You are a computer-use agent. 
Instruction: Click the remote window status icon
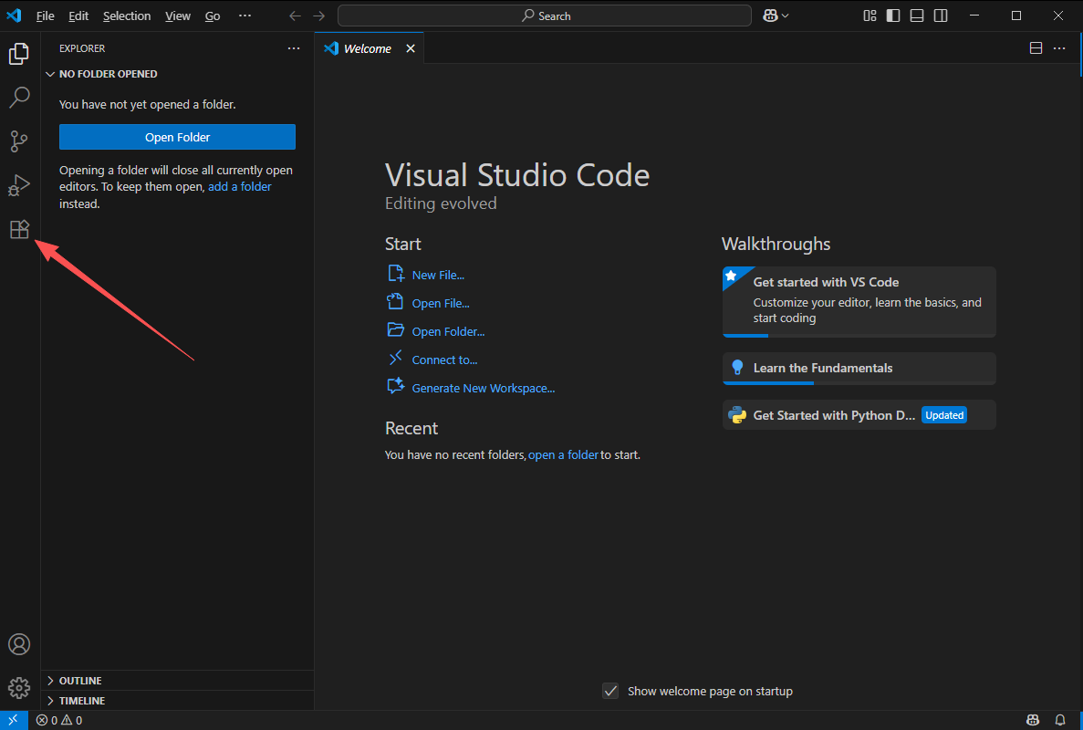[13, 720]
